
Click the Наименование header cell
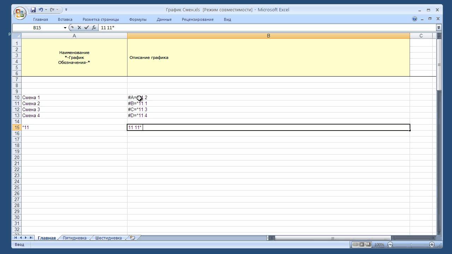tap(74, 58)
